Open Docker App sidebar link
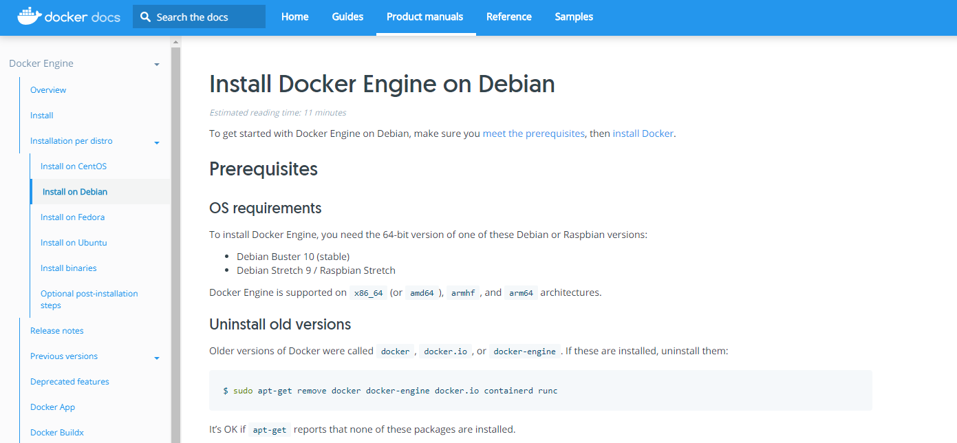957x443 pixels. click(x=53, y=407)
